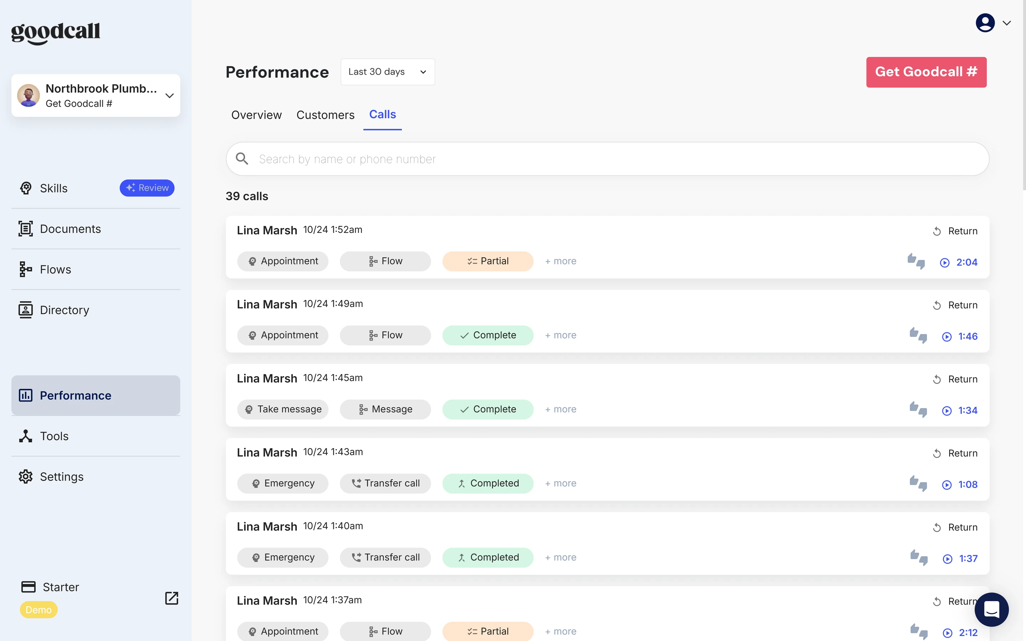Open Tools from the sidebar

[x=44, y=436]
